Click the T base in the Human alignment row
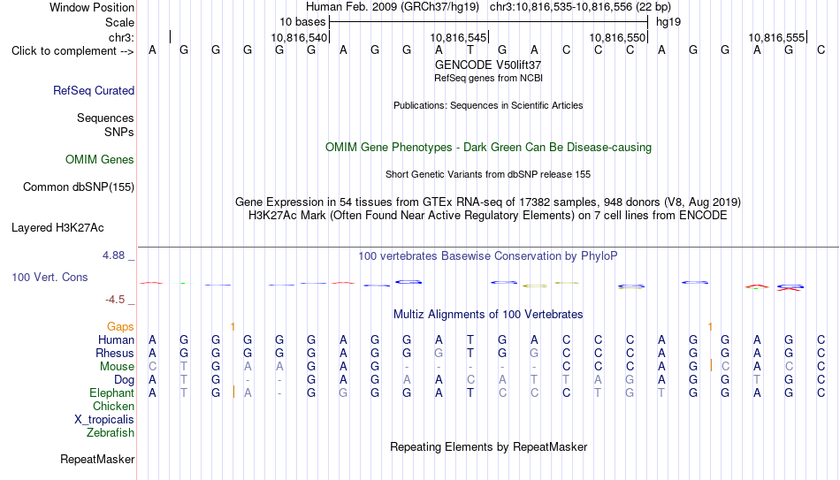 [x=470, y=339]
